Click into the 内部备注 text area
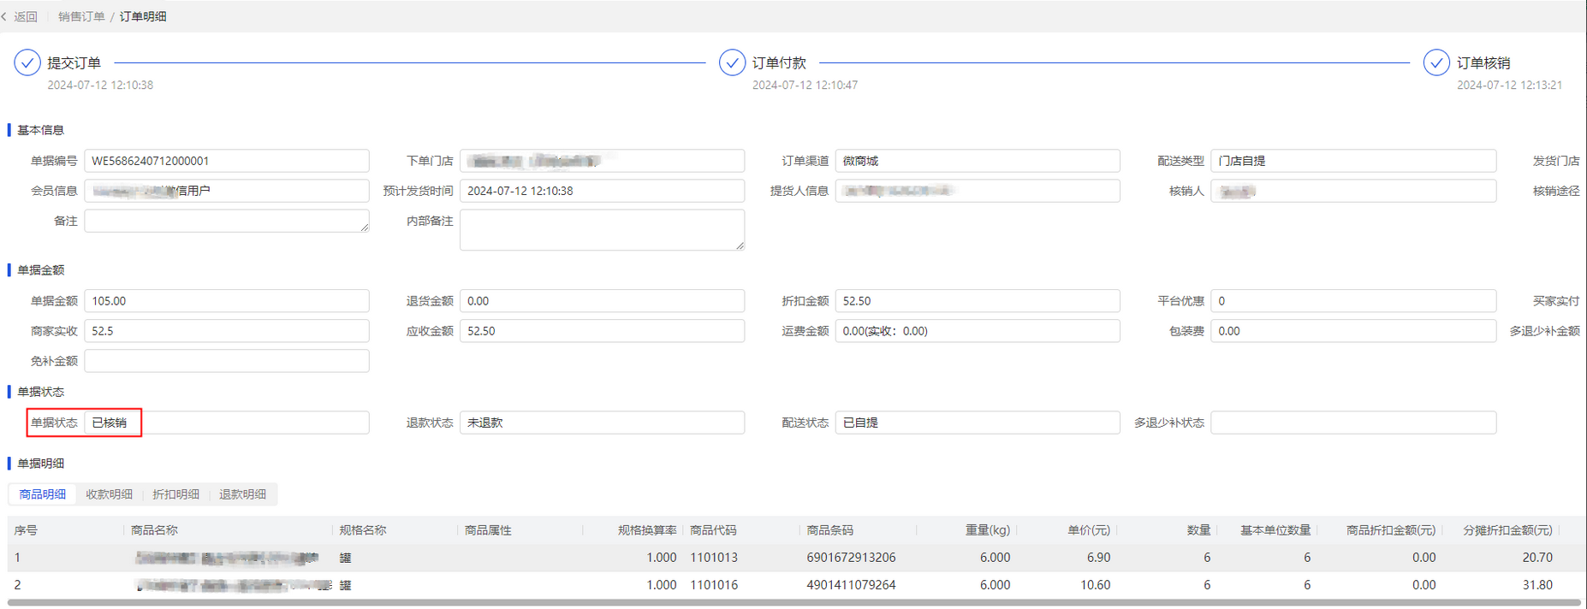The width and height of the screenshot is (1587, 609). [601, 229]
